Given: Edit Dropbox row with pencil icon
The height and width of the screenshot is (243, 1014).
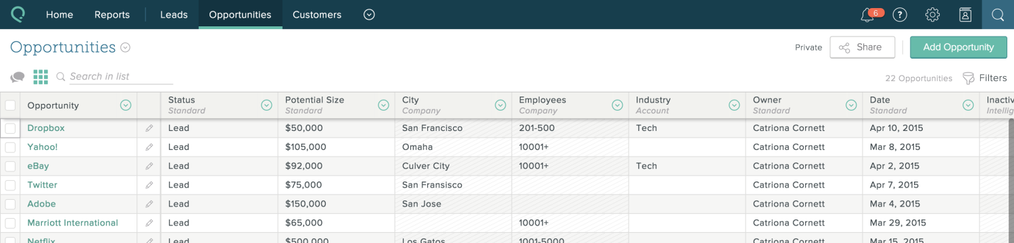Looking at the screenshot, I should (149, 128).
